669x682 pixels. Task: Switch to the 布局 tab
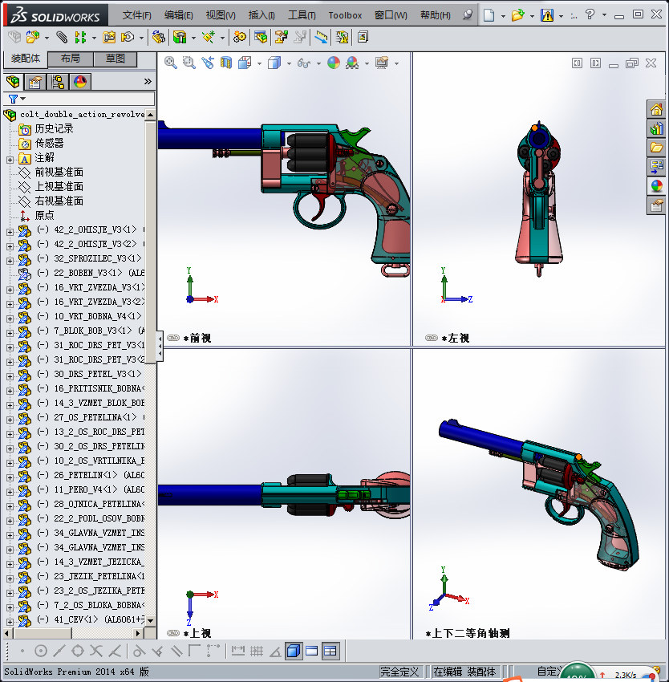pos(70,59)
